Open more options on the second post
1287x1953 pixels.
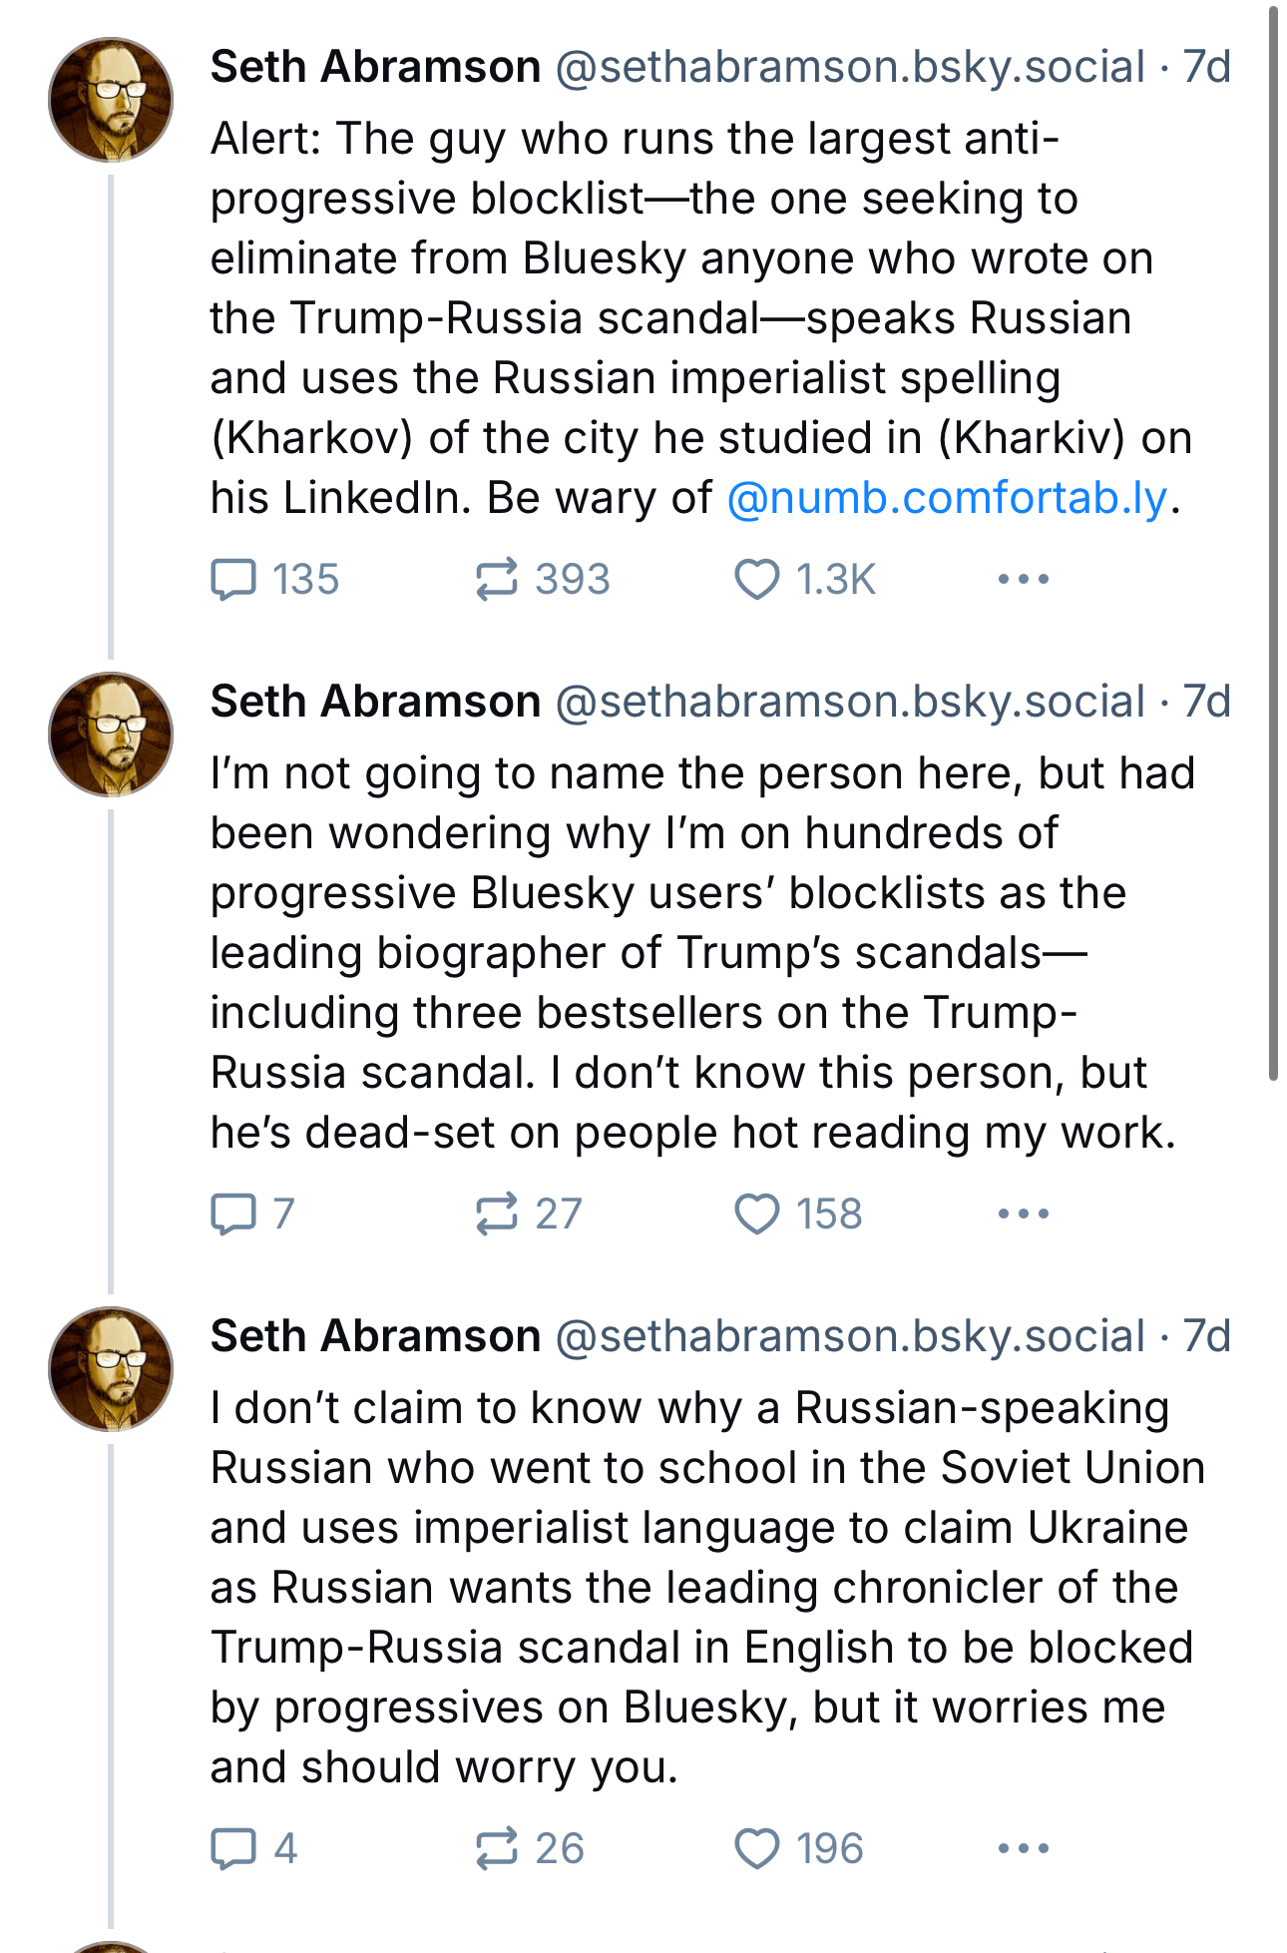[1023, 1214]
